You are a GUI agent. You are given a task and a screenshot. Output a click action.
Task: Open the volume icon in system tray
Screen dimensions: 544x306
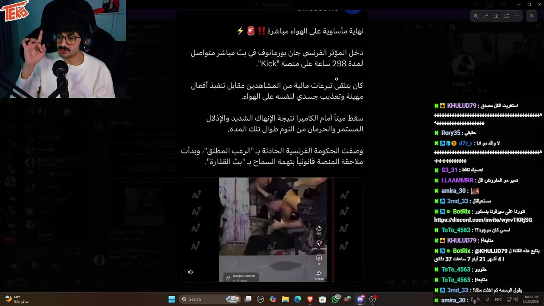(x=516, y=299)
